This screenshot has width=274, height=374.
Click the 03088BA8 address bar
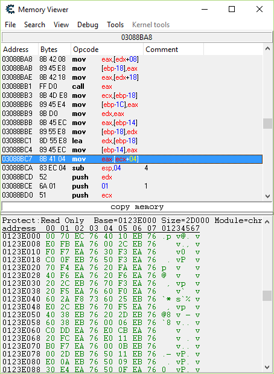pos(137,37)
